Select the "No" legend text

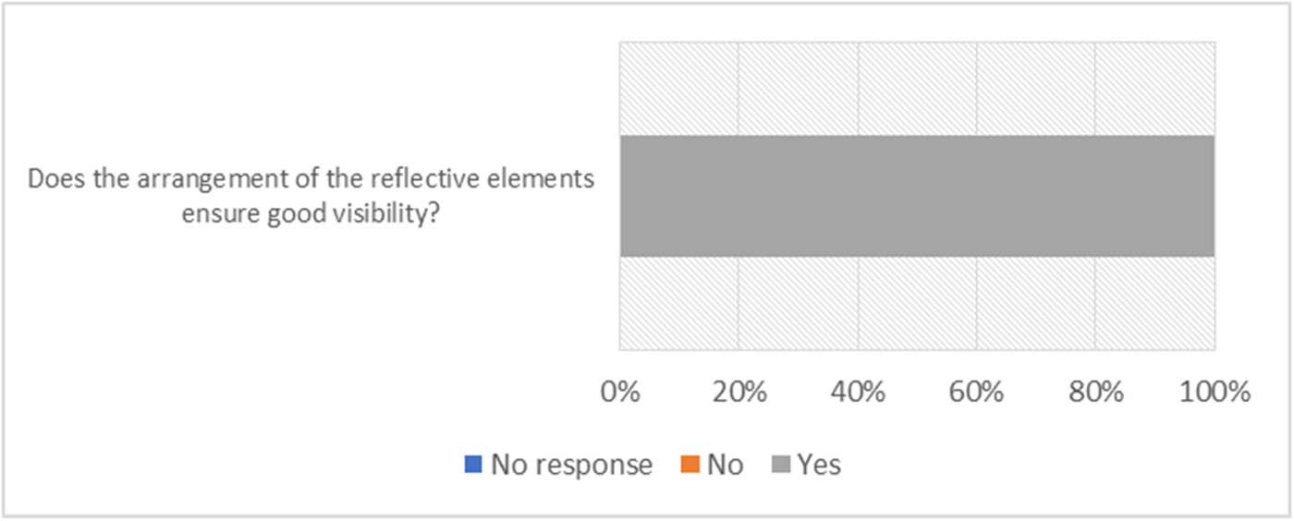pyautogui.click(x=725, y=465)
